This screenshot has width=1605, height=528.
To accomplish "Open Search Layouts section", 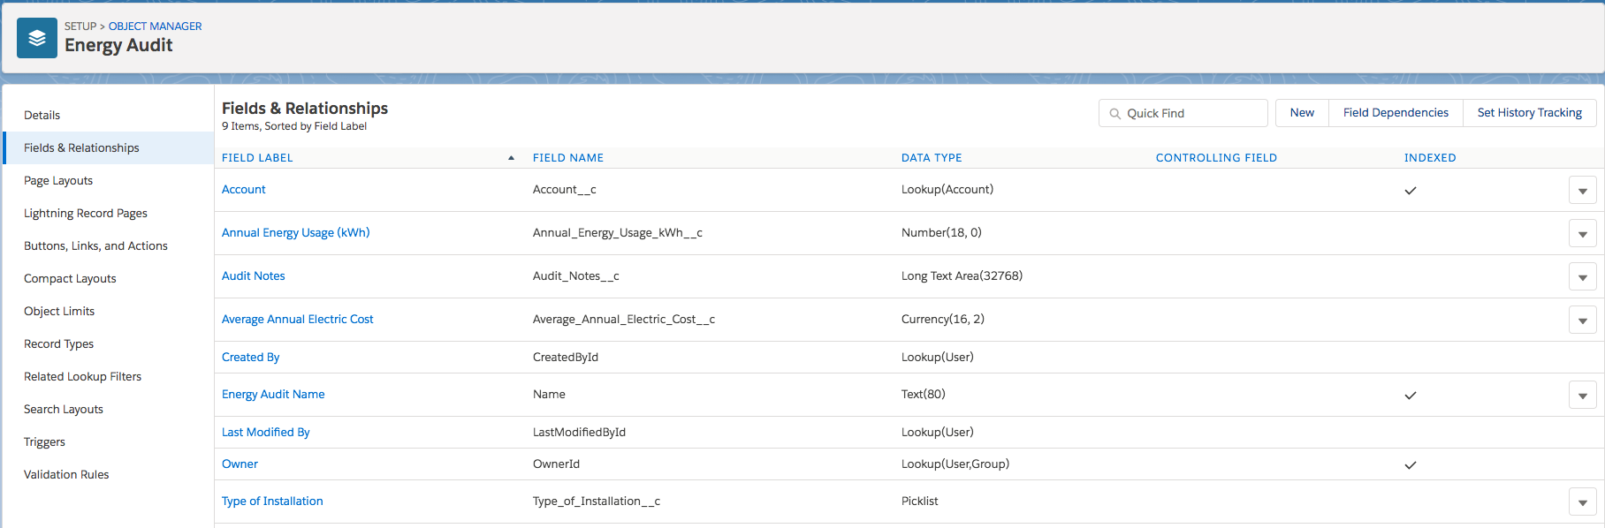I will (x=64, y=409).
